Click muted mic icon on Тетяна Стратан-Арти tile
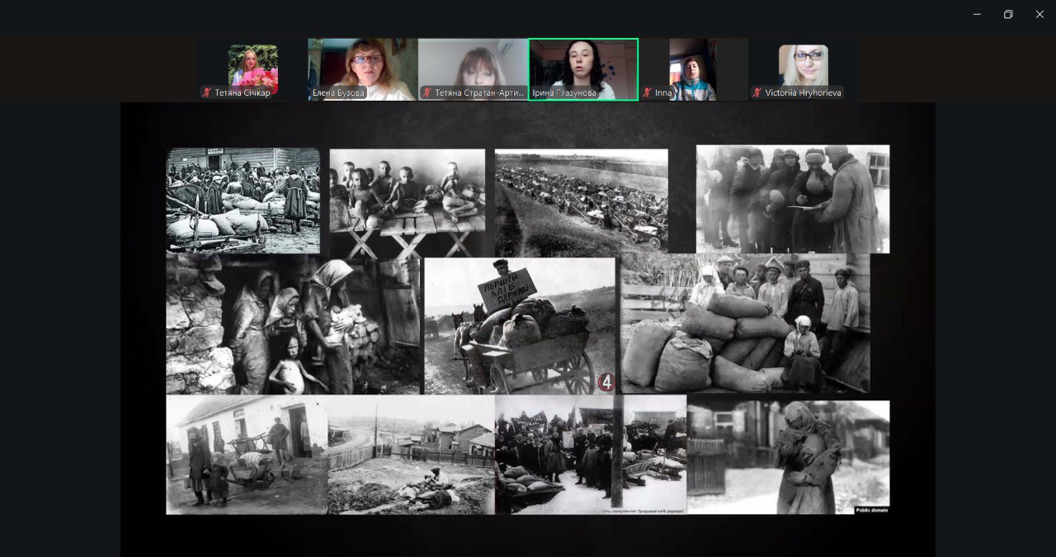Viewport: 1056px width, 557px height. (427, 93)
